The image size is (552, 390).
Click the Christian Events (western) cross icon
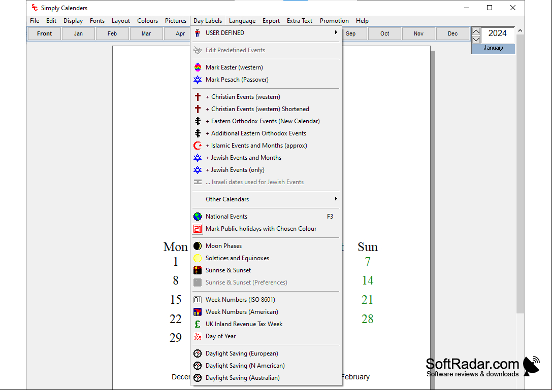[x=198, y=97]
